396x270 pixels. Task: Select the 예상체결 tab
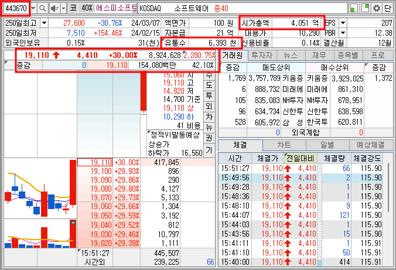(x=371, y=145)
